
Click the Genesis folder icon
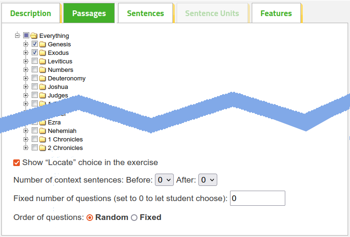point(43,44)
